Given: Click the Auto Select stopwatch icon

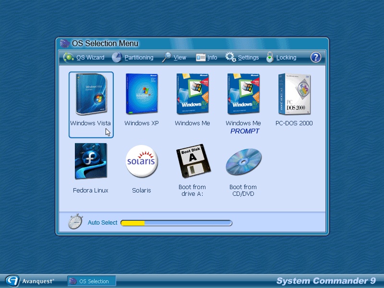Looking at the screenshot, I should pyautogui.click(x=75, y=222).
